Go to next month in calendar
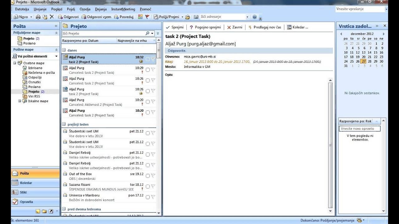399x224 pixels. click(383, 34)
